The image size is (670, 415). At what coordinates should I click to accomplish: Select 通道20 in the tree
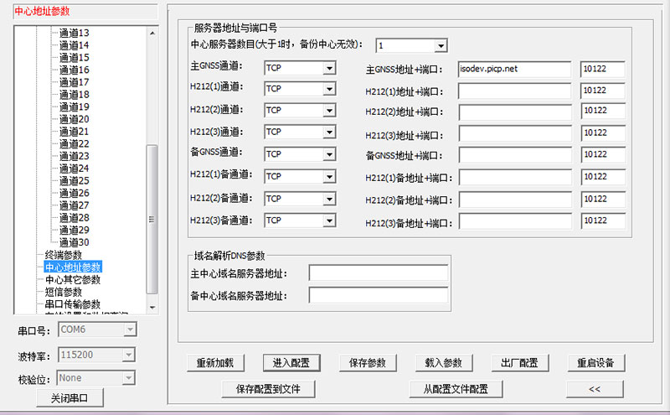coord(74,119)
